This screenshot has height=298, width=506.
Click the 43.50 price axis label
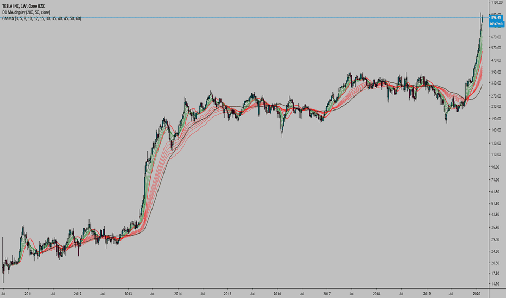[495, 214]
